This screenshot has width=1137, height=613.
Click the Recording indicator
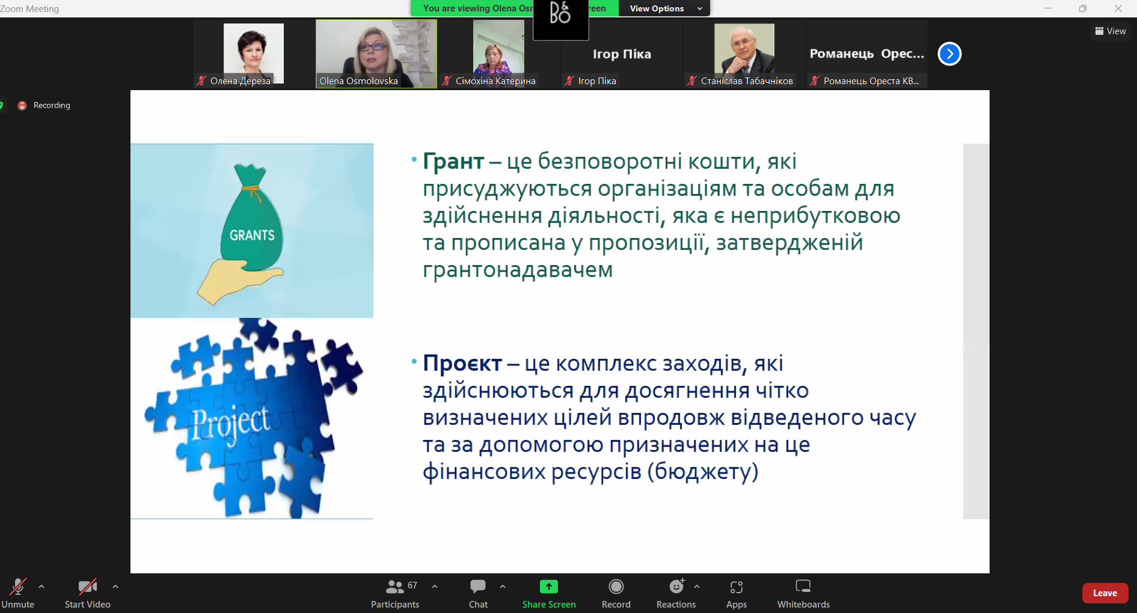44,105
